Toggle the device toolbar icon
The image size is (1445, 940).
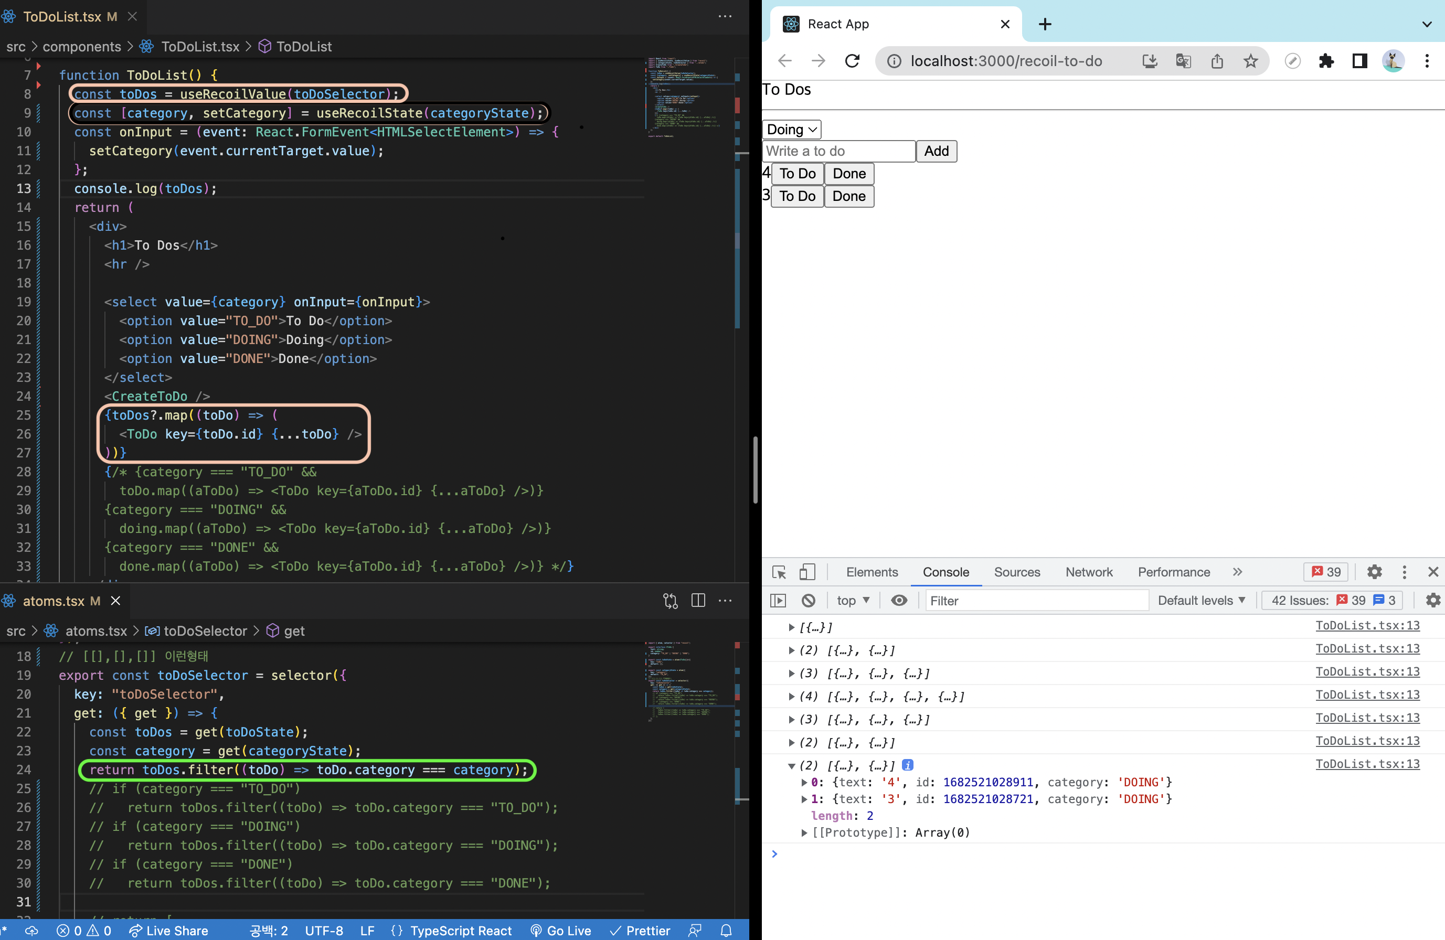click(x=807, y=572)
